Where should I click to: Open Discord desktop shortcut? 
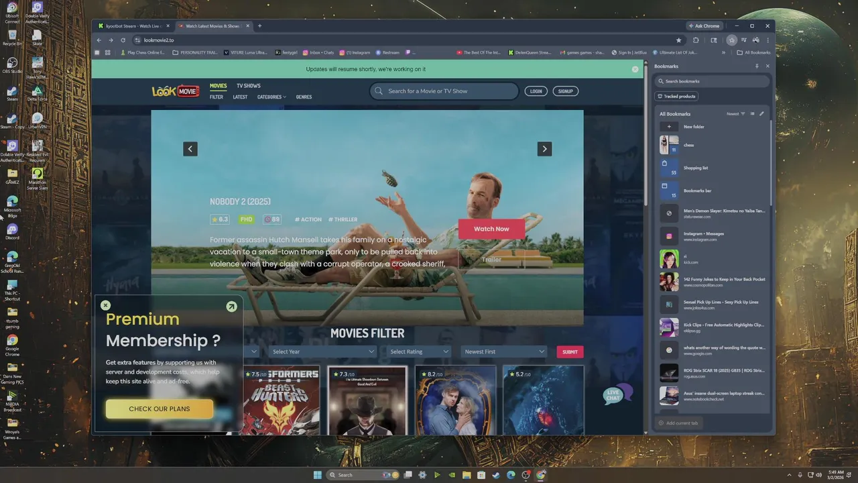tap(12, 231)
